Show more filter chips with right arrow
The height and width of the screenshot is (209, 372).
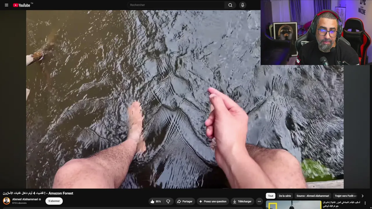362,196
